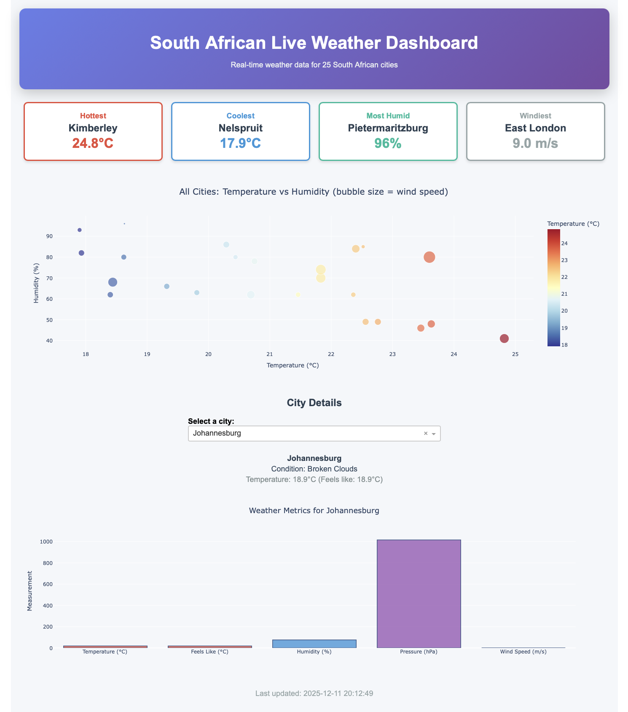Click the Coolest Nelspruit card
Image resolution: width=628 pixels, height=712 pixels.
click(241, 131)
